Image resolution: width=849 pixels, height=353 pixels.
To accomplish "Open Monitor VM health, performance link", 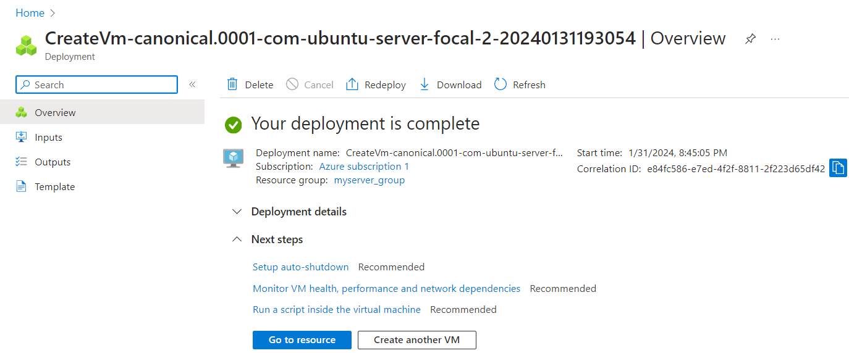I will point(386,288).
